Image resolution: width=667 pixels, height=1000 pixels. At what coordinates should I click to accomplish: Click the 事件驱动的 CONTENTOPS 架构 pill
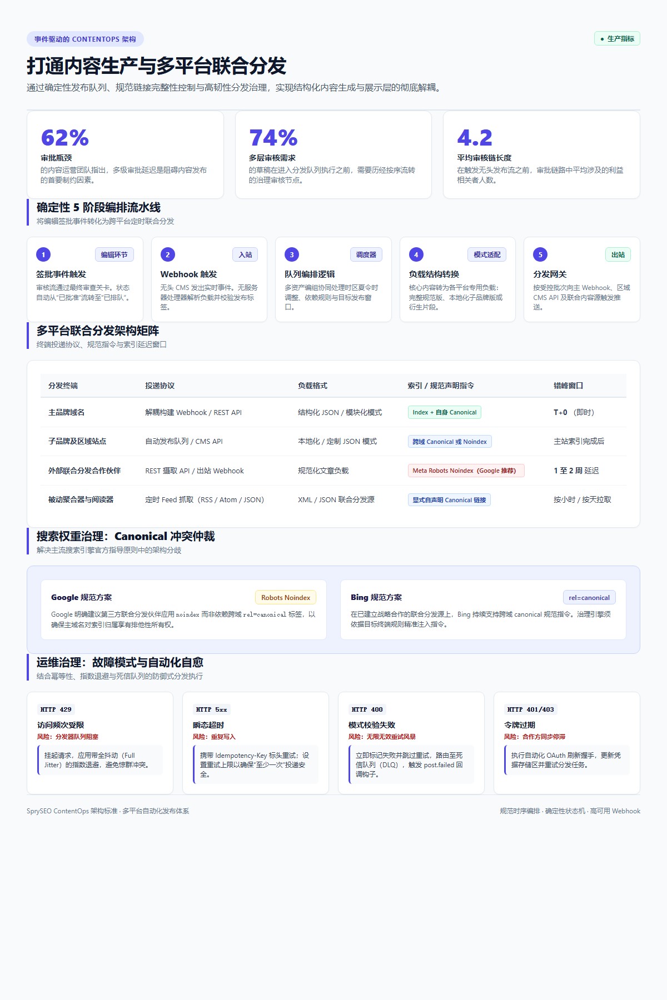point(85,39)
